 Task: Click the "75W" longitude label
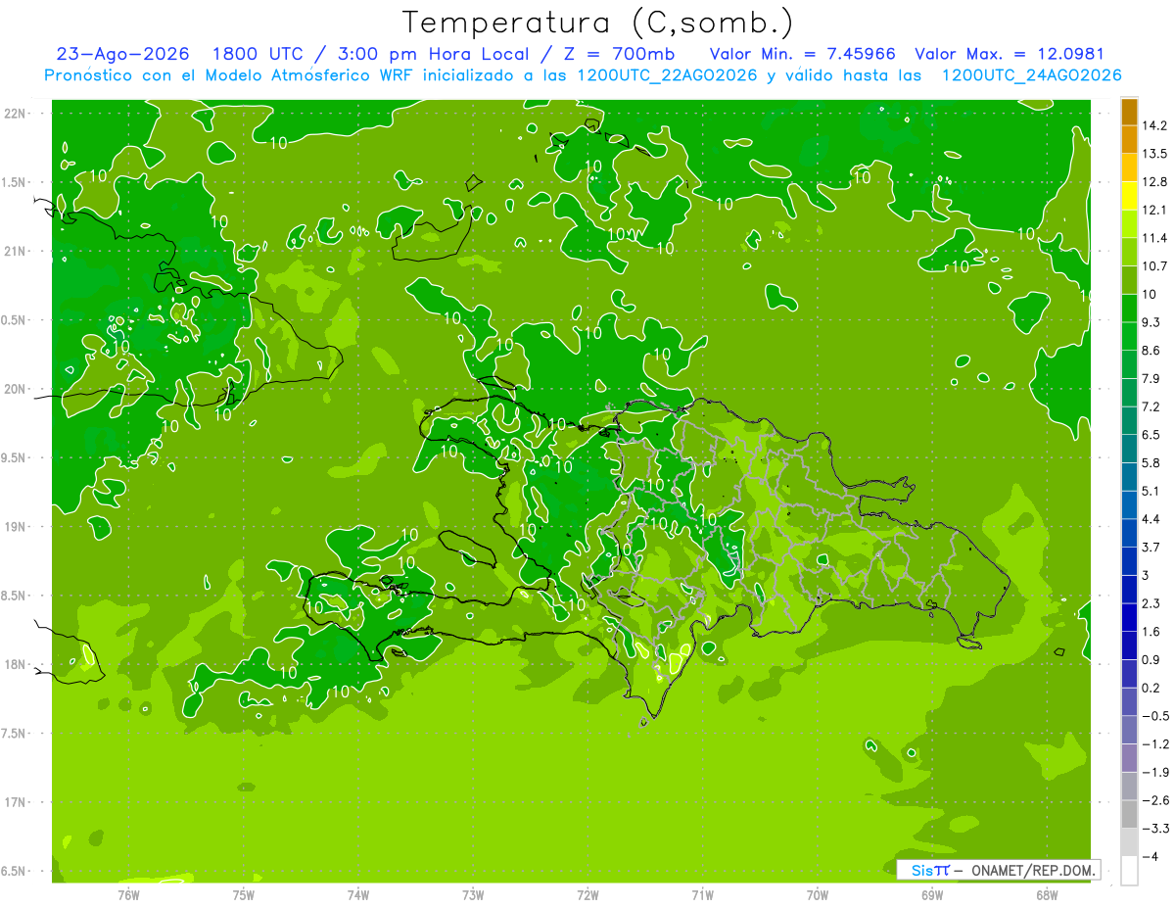tap(244, 895)
